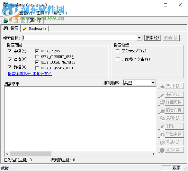Uncheck the 数据(D) checkbox
Image resolution: width=188 pixels, height=171 pixels.
coord(10,67)
